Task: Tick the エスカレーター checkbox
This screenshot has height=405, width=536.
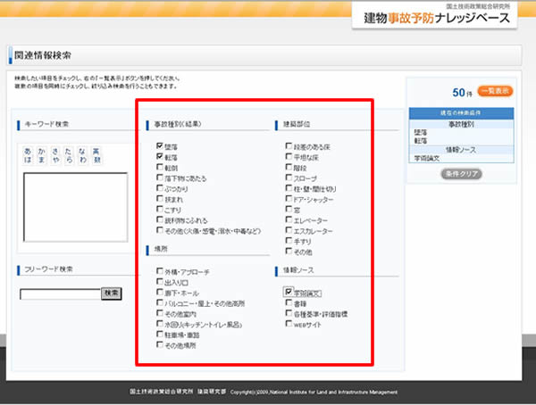Action: 289,230
